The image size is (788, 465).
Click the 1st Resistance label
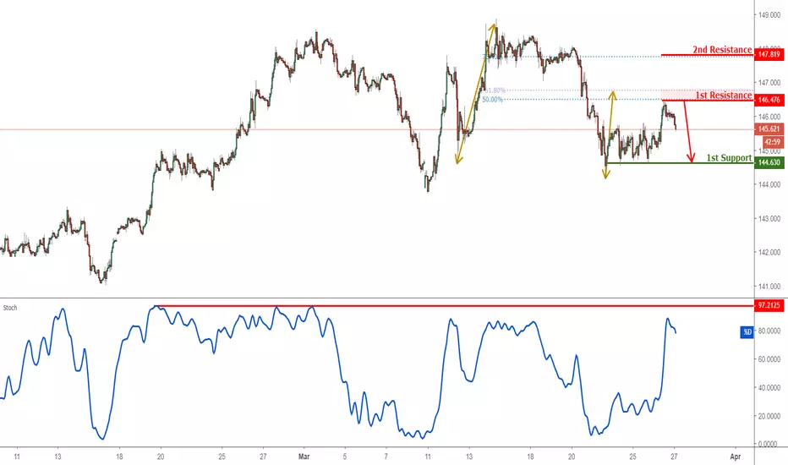724,95
